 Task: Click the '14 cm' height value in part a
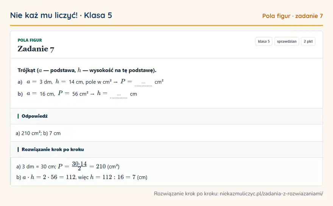(76, 82)
